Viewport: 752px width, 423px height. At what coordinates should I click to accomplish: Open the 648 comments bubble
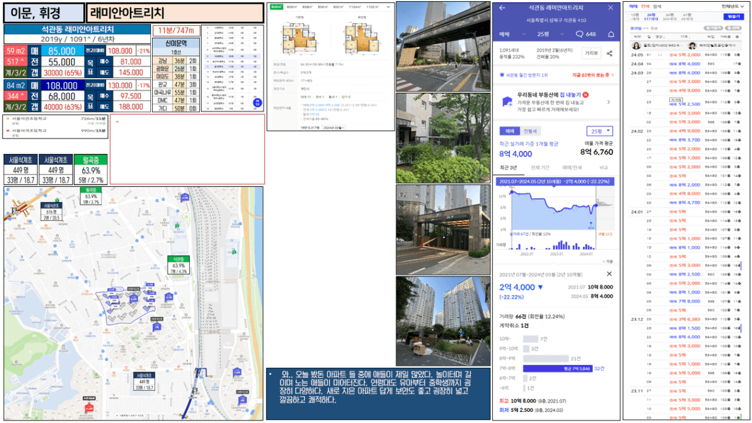pos(586,34)
